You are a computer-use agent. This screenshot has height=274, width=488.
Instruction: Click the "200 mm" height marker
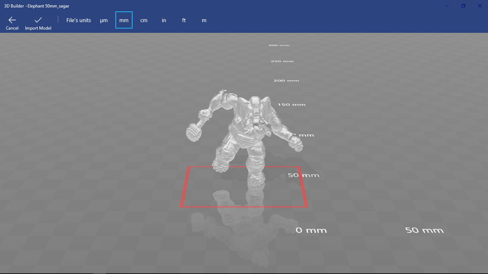tap(286, 81)
